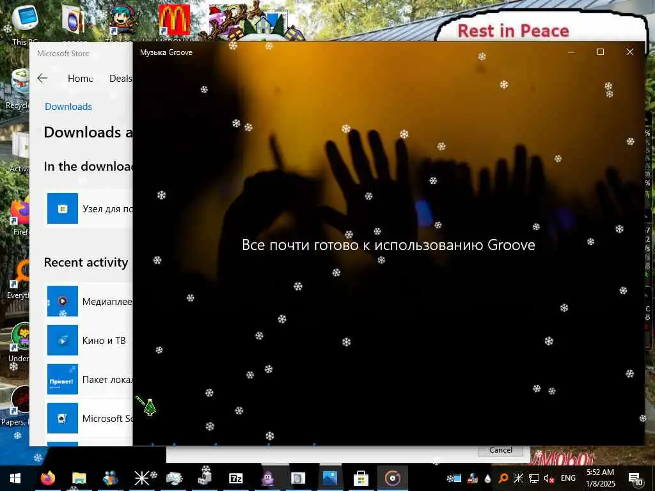The image size is (655, 491).
Task: Select the Пакет локал… entry text
Action: pos(107,380)
